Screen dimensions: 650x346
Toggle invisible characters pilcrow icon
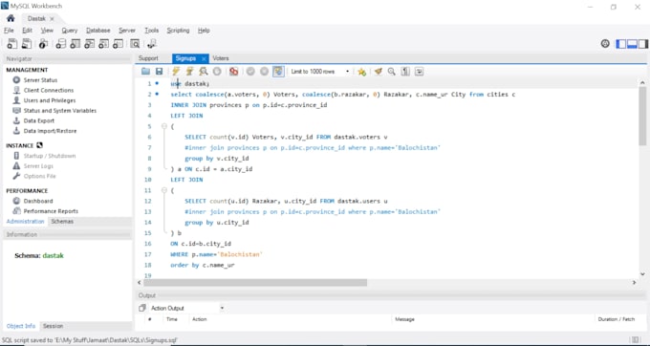(x=405, y=72)
